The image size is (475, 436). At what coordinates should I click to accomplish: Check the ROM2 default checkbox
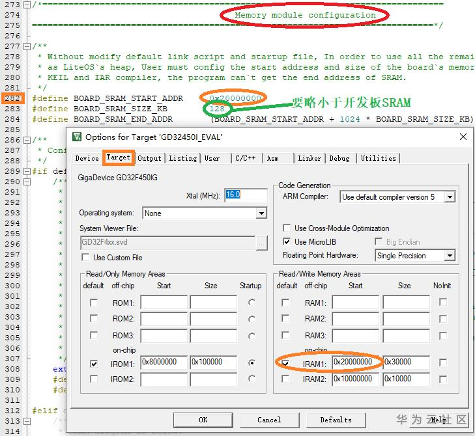(94, 319)
